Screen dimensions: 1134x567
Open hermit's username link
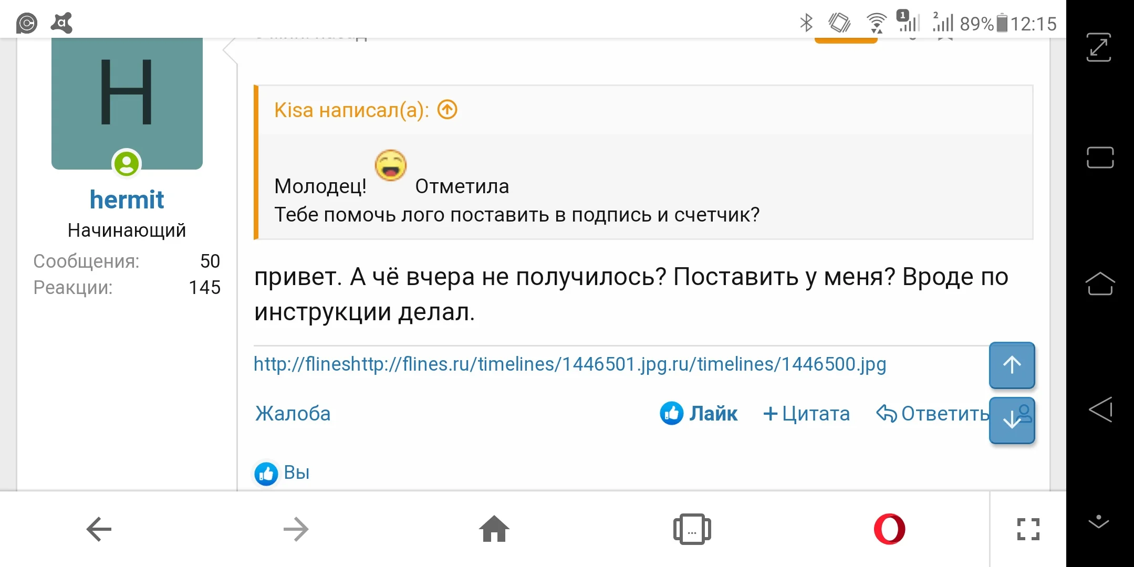tap(126, 199)
